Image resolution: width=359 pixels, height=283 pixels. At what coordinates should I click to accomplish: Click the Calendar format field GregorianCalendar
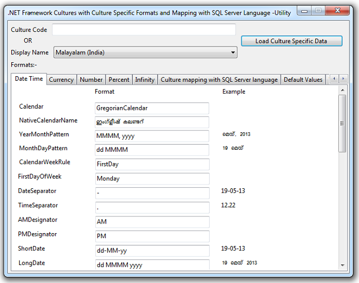coord(152,108)
